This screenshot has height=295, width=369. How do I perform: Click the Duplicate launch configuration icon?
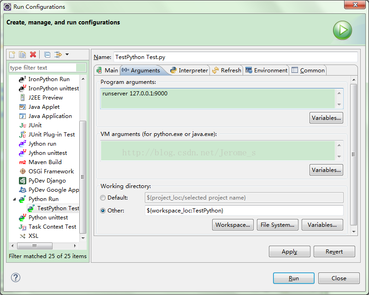point(22,54)
